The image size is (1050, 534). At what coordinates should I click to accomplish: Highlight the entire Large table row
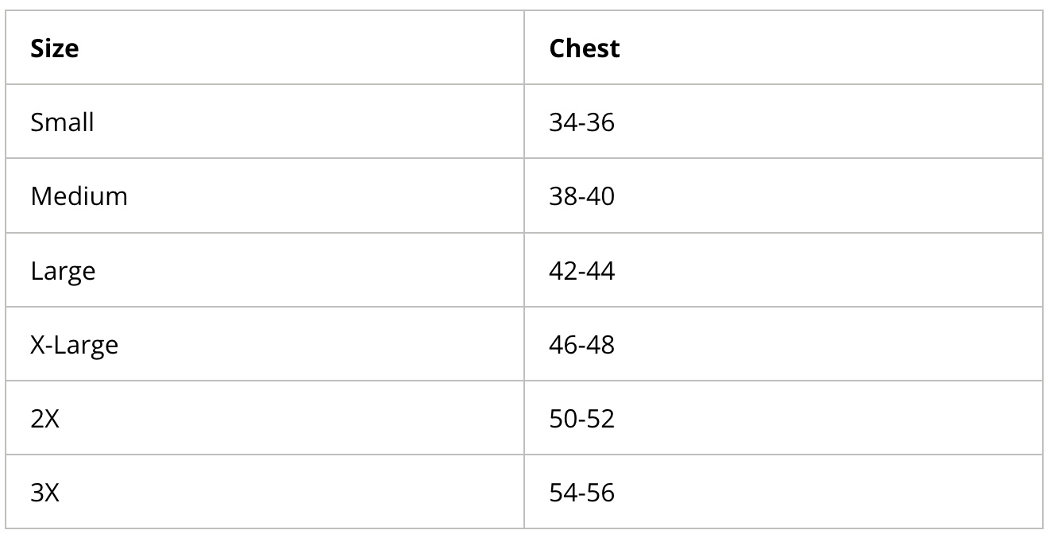(524, 271)
